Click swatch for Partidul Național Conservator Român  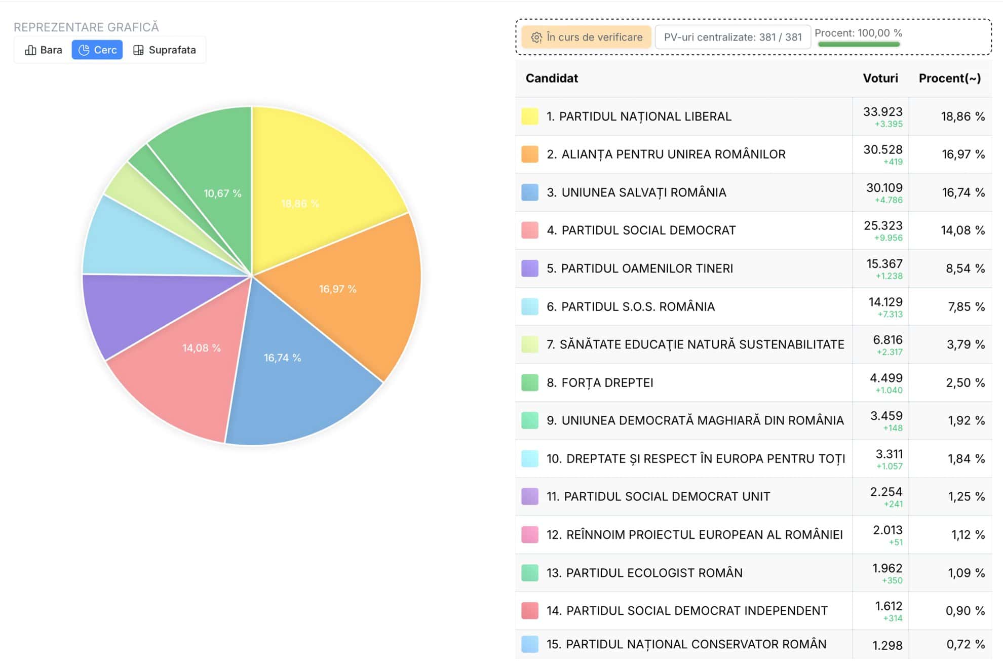coord(530,644)
